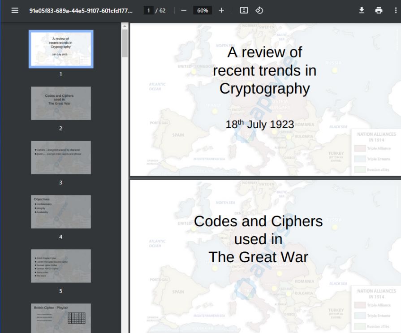
Task: Select British Cipher - Playfair thumbnail
Action: [x=61, y=318]
